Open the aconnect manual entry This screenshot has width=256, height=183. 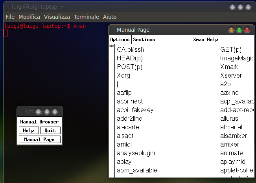click(130, 101)
